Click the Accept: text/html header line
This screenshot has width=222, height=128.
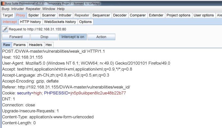click(67, 69)
